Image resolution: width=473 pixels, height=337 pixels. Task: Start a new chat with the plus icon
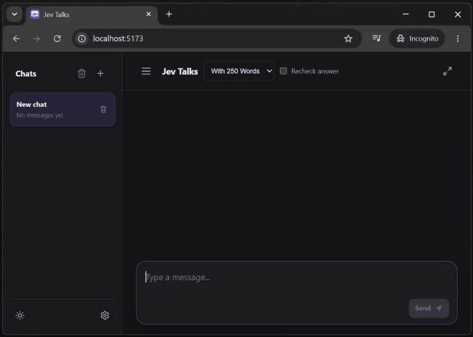click(x=100, y=74)
